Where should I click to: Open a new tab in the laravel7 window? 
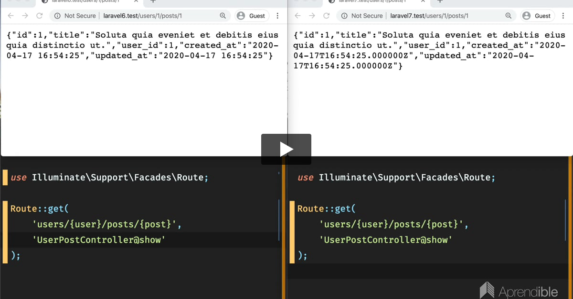(x=440, y=2)
